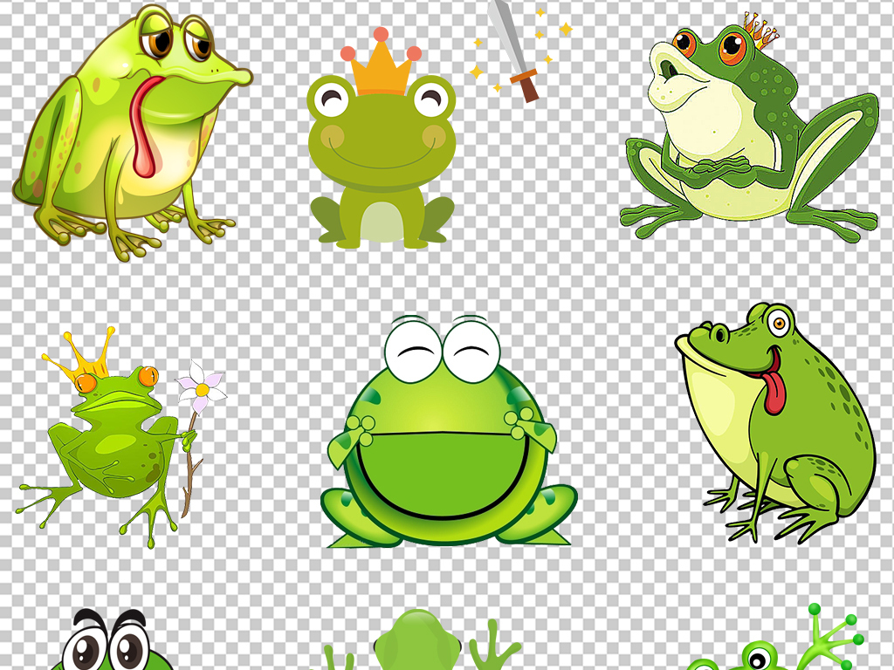Select the pale green frog seen from behind
894x670 pixels.
(x=416, y=640)
